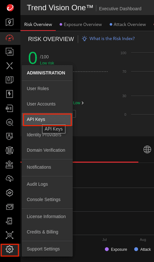
Task: Open the lock list sidebar icon
Action: (10, 108)
